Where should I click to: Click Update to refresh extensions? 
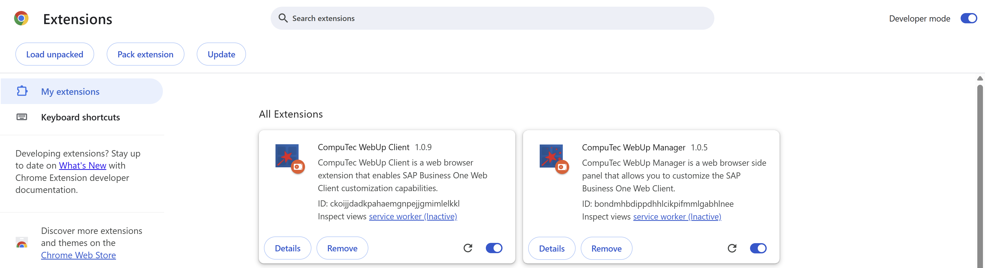tap(221, 54)
